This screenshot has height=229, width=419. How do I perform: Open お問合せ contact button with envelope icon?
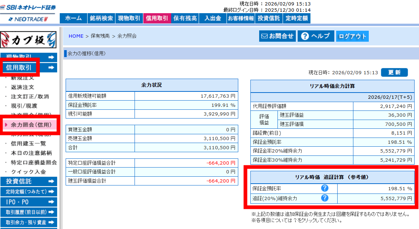[278, 36]
